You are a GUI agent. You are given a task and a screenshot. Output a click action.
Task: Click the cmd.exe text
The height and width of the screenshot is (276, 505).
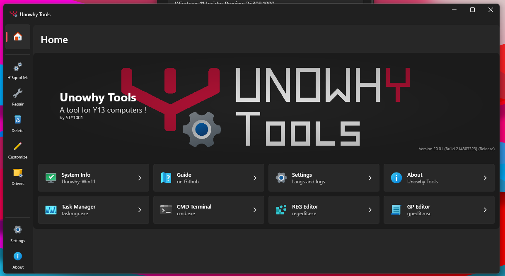pos(186,214)
